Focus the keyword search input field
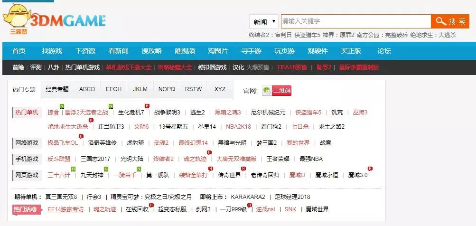The width and height of the screenshot is (476, 226). point(356,21)
